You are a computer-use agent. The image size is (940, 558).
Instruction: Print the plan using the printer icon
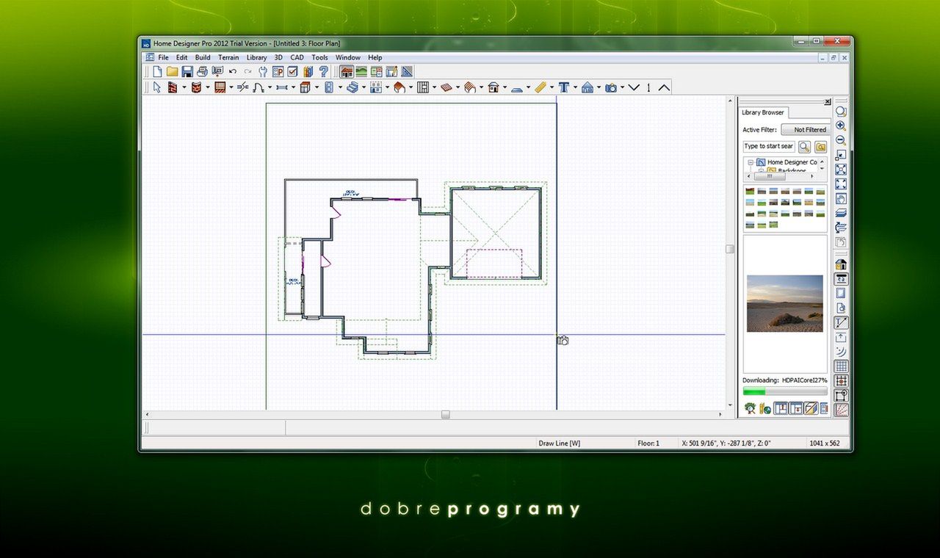202,71
